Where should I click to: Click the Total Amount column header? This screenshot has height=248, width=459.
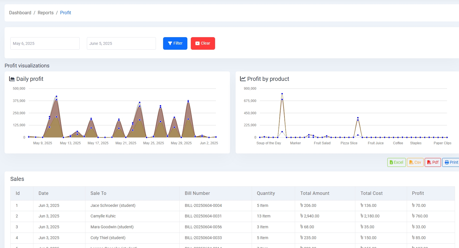point(315,193)
